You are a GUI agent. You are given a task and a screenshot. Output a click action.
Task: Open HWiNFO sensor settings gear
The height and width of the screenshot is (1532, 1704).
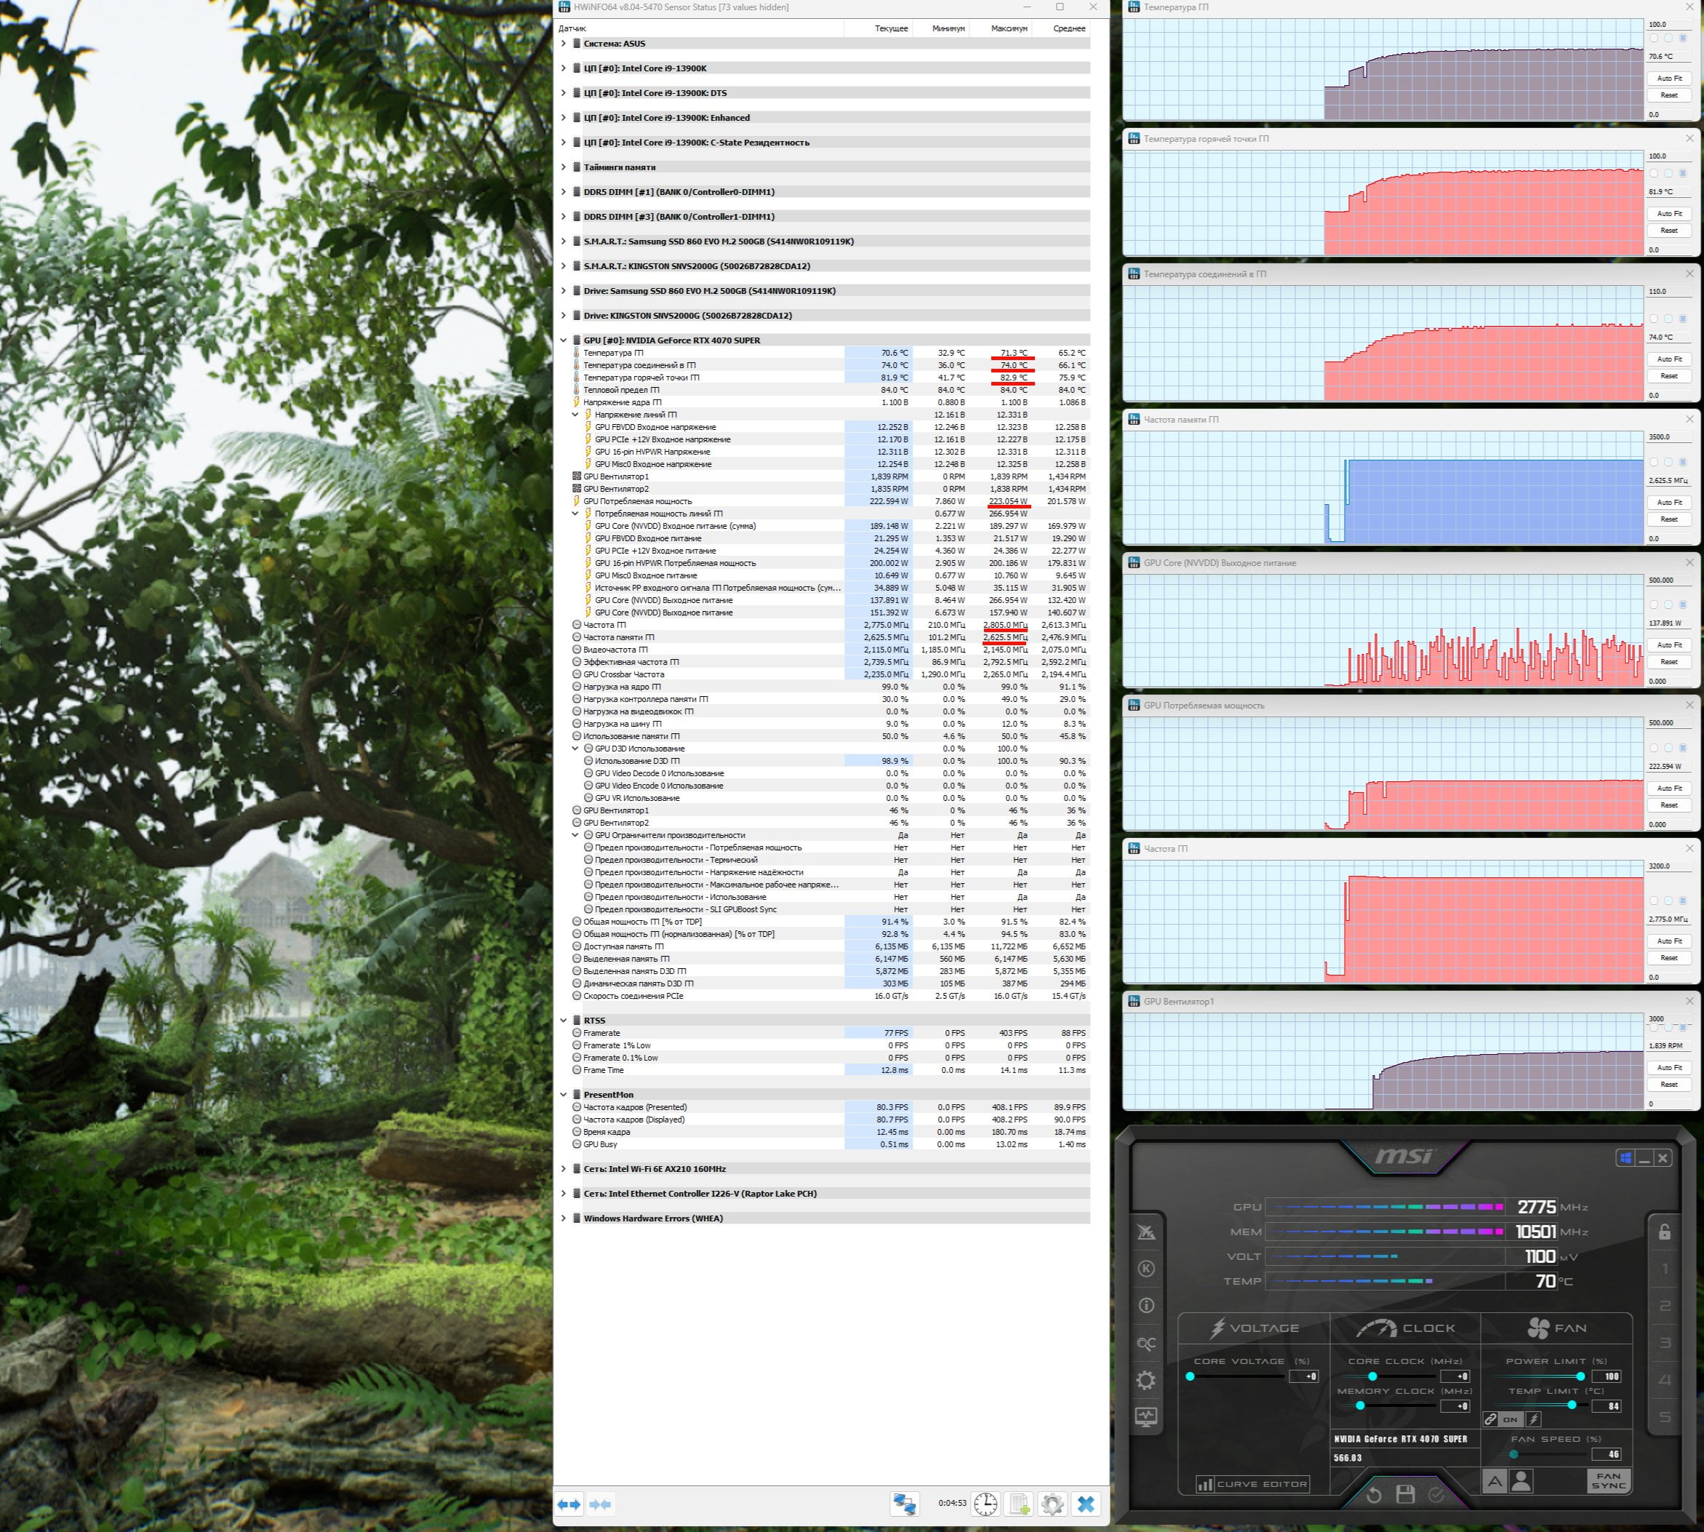pyautogui.click(x=1052, y=1503)
